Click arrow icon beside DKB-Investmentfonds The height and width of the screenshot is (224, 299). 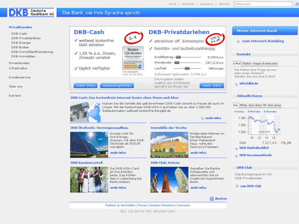pos(236,156)
